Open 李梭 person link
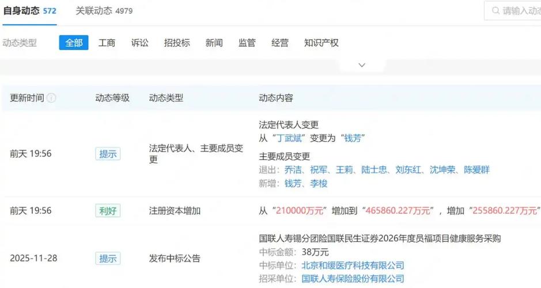This screenshot has width=541, height=288. pos(319,184)
